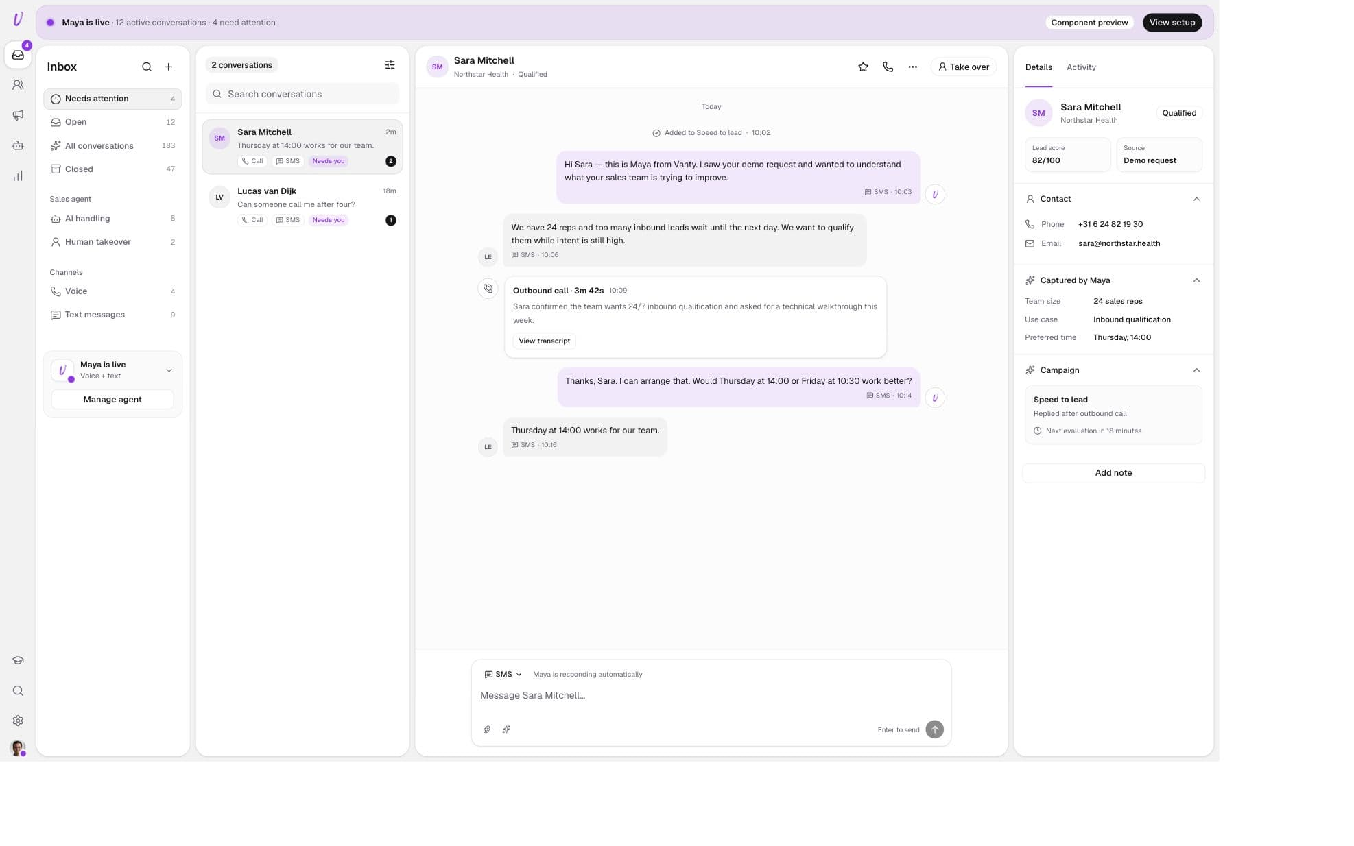Click the AI sparkle compose icon
This screenshot has width=1354, height=846.
(506, 729)
